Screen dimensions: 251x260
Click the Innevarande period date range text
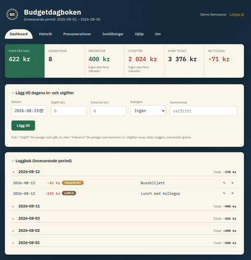pos(62,19)
